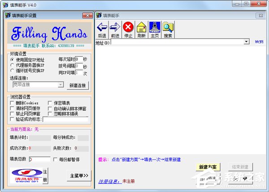Image resolution: width=269 pixels, height=192 pixels.
Task: Refresh the page with 刷新 icon
Action: pyautogui.click(x=141, y=27)
